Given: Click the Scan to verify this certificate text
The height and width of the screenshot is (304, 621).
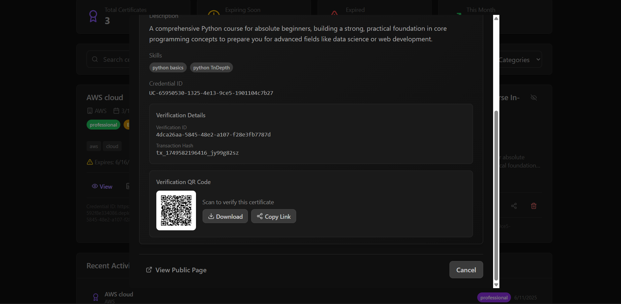Looking at the screenshot, I should pyautogui.click(x=238, y=202).
